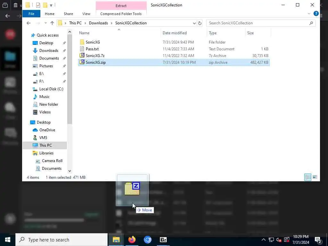Image resolution: width=328 pixels, height=246 pixels.
Task: Go up one folder level arrow
Action: pos(52,23)
